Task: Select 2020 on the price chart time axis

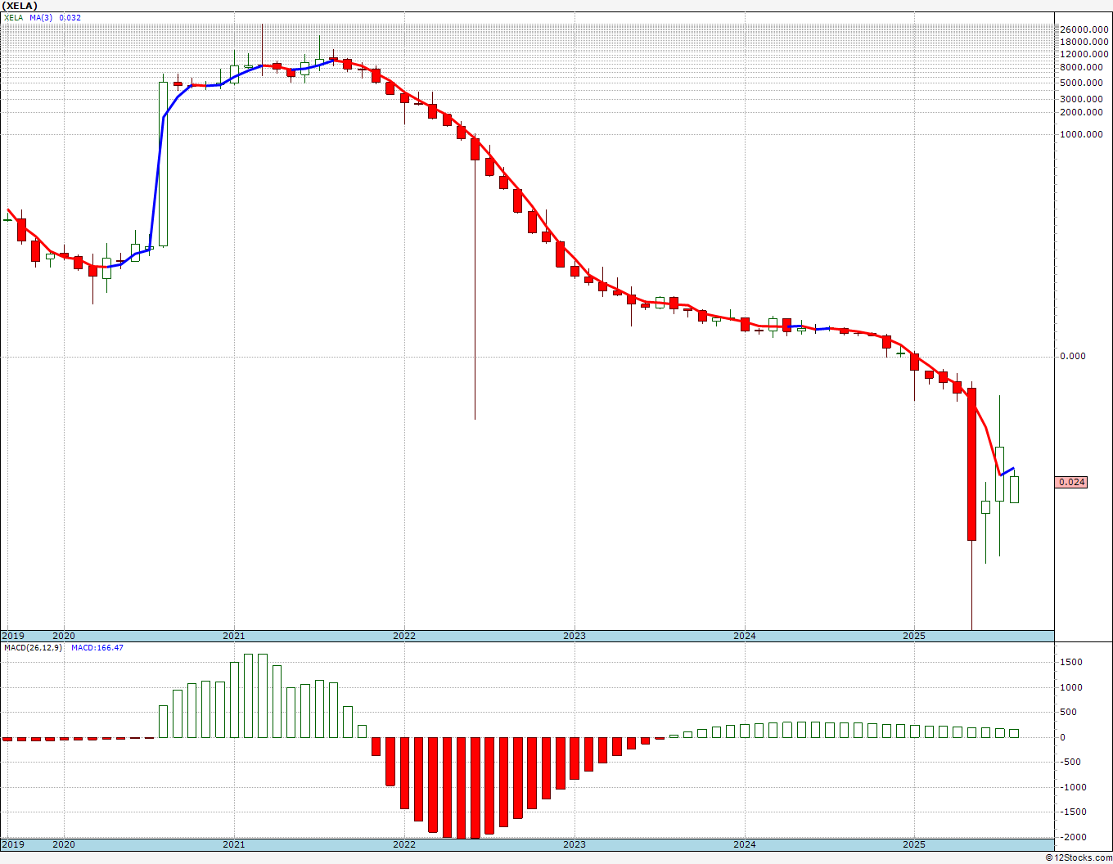Action: [64, 636]
